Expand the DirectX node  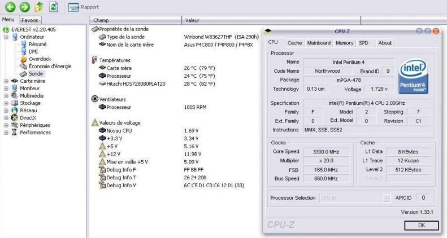6,118
